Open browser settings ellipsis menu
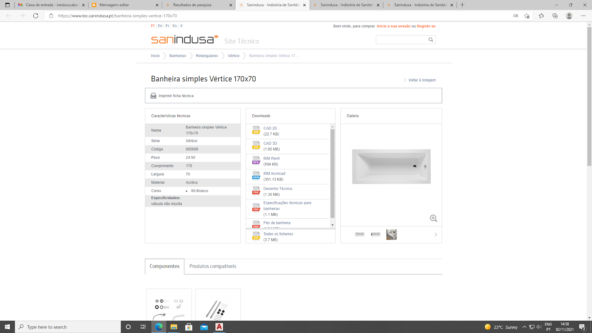Viewport: 592px width, 333px height. coord(583,16)
